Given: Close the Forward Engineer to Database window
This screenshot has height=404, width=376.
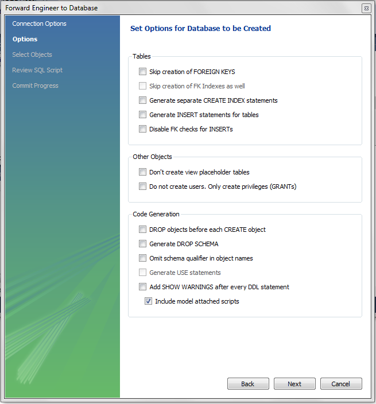Looking at the screenshot, I should [366, 8].
